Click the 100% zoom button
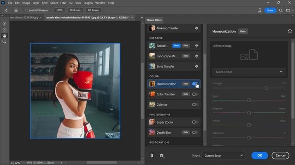 [59, 10]
